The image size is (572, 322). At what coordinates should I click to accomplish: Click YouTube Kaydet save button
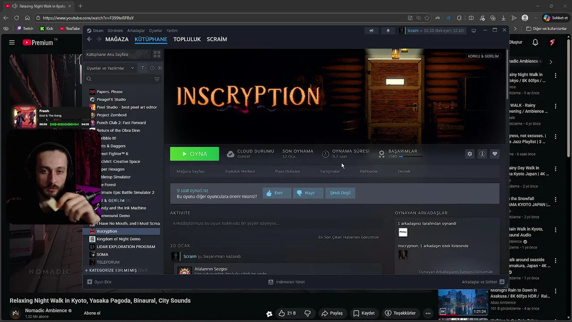[364, 313]
